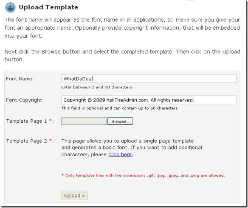Click the Font Copyright input field
248x208 pixels.
[x=149, y=100]
